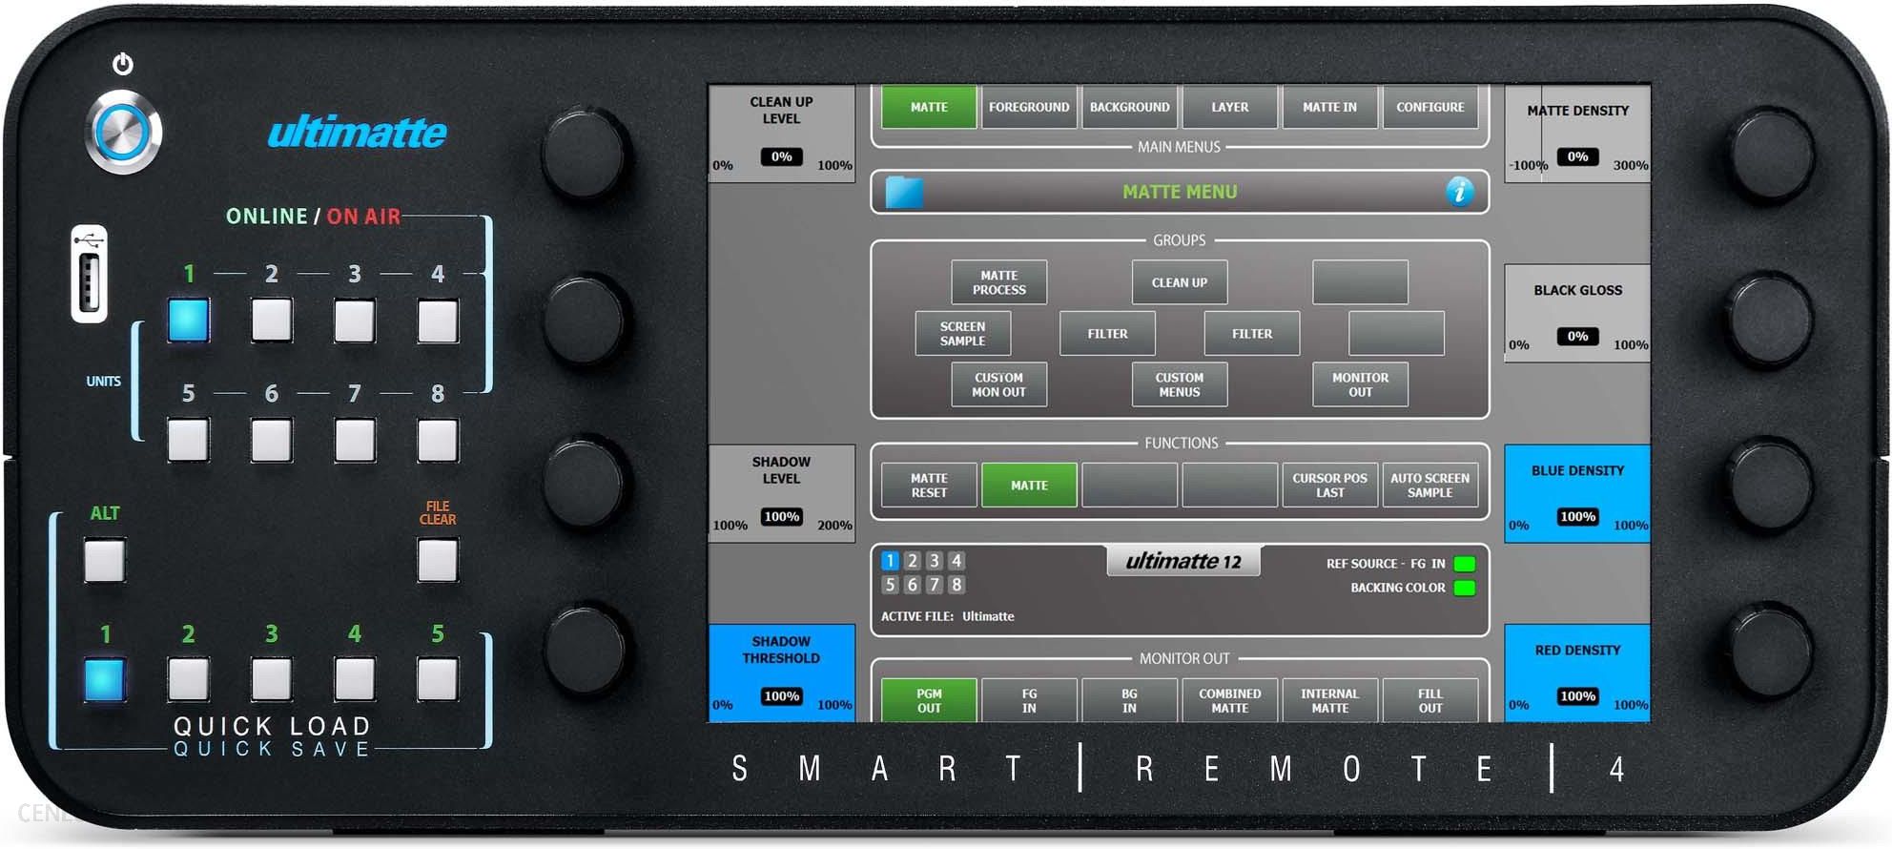The height and width of the screenshot is (849, 1892).
Task: Click the BACKING COLOR green indicator
Action: [x=1465, y=588]
